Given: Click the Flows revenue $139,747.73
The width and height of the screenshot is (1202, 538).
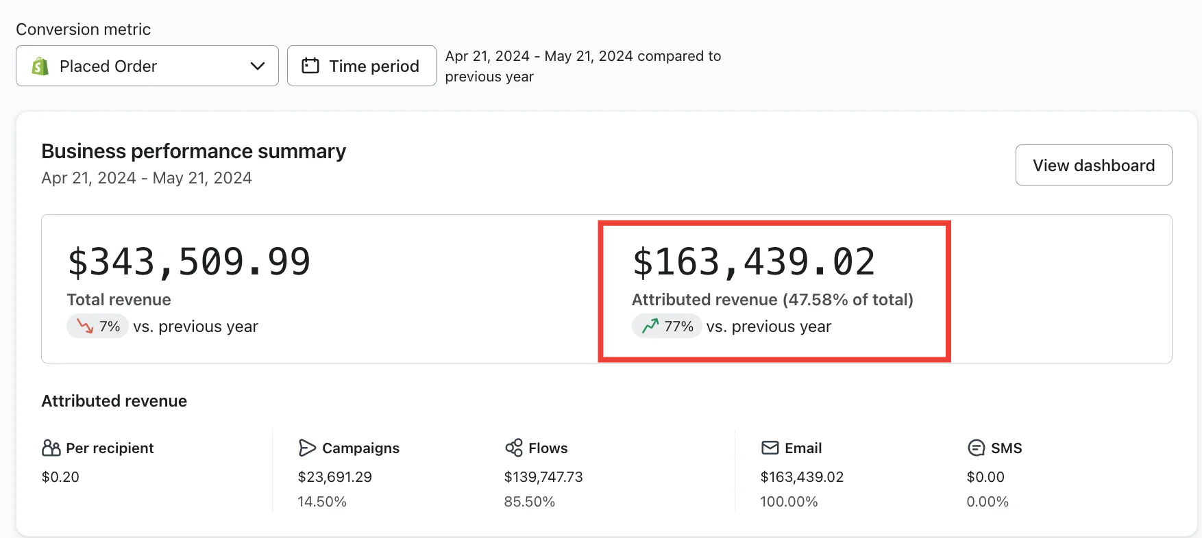Looking at the screenshot, I should [543, 477].
